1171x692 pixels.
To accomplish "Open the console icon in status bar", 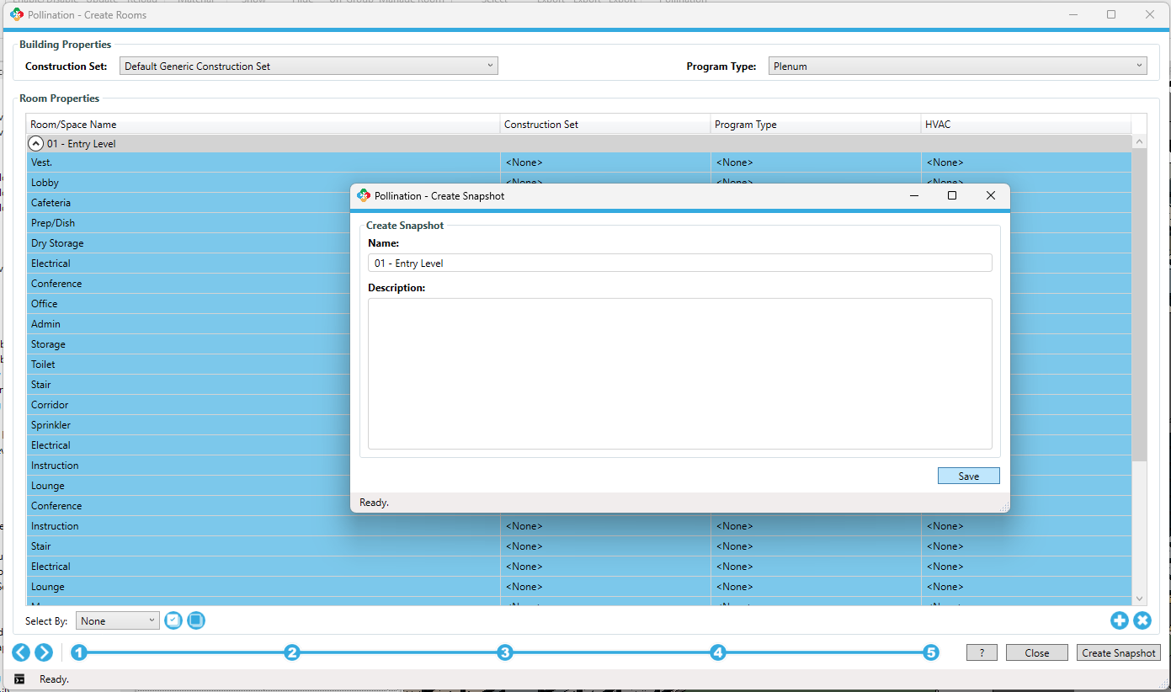I will coord(19,679).
